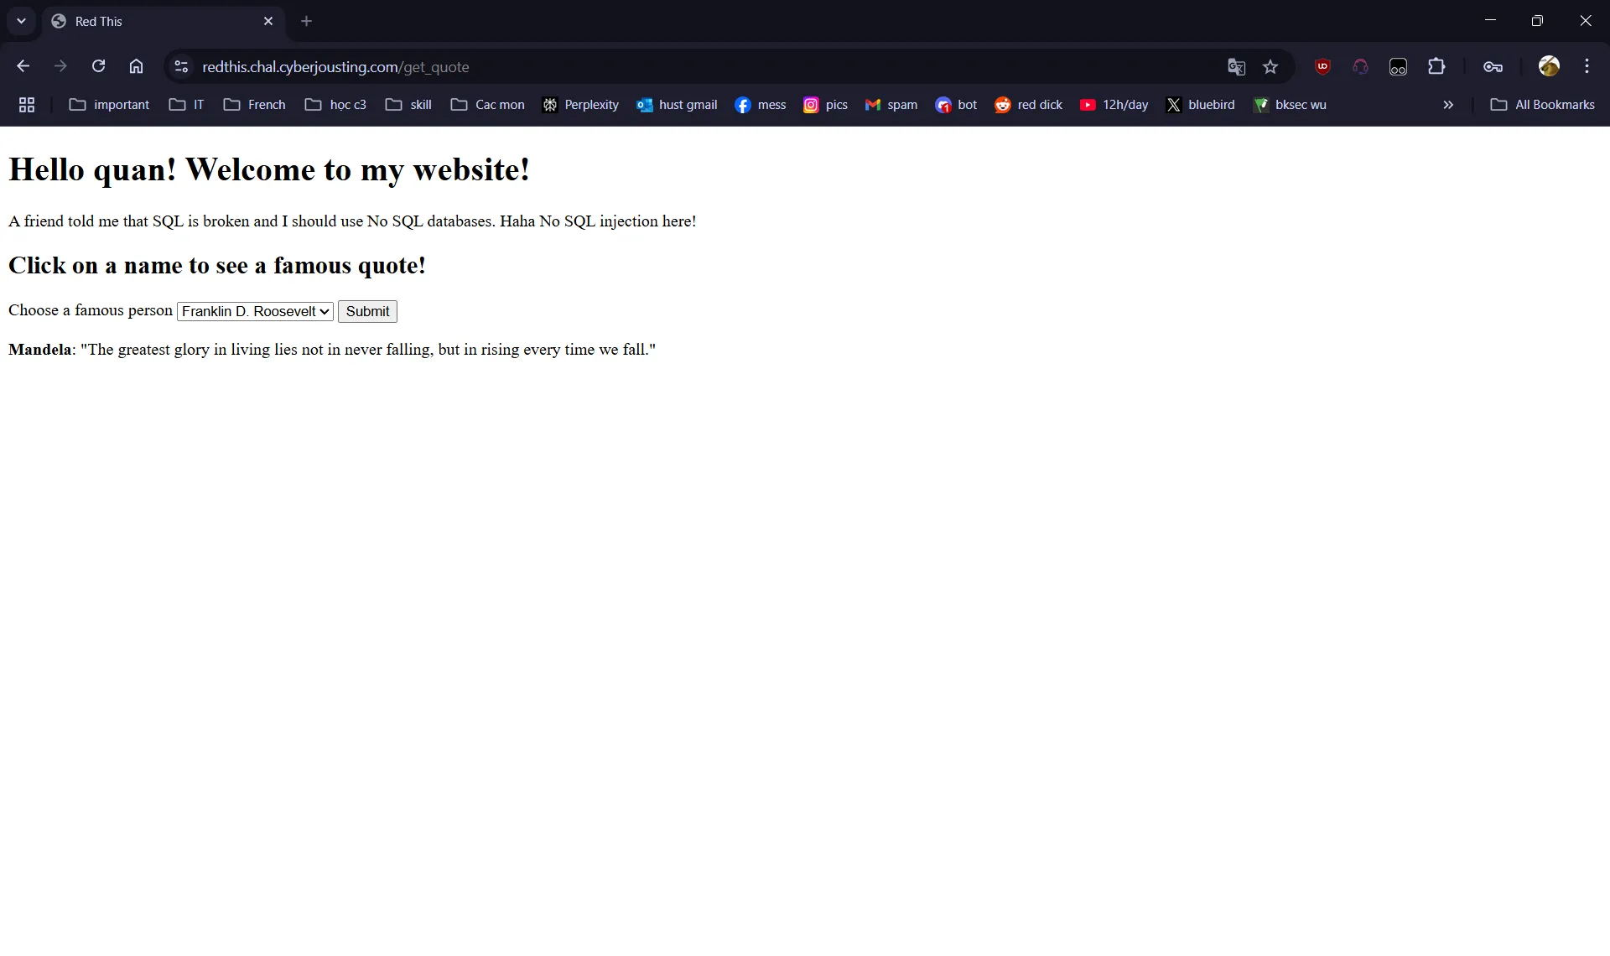The width and height of the screenshot is (1610, 956).
Task: Open the famous person dropdown
Action: (x=255, y=311)
